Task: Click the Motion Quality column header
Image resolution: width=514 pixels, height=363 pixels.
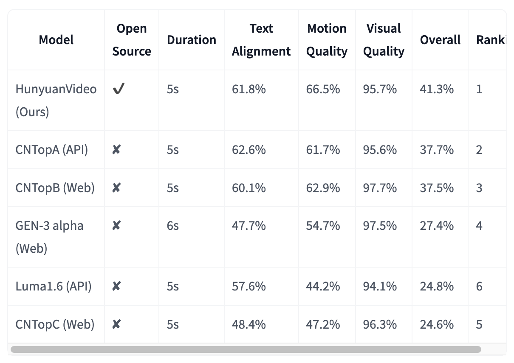Action: pyautogui.click(x=327, y=40)
